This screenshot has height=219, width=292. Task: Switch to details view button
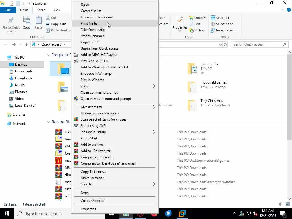click(281, 204)
